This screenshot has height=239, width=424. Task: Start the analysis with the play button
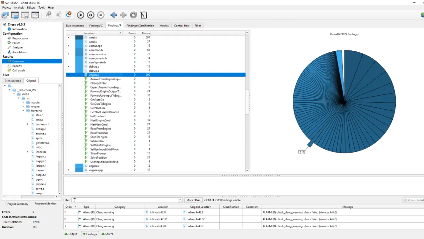click(80, 15)
